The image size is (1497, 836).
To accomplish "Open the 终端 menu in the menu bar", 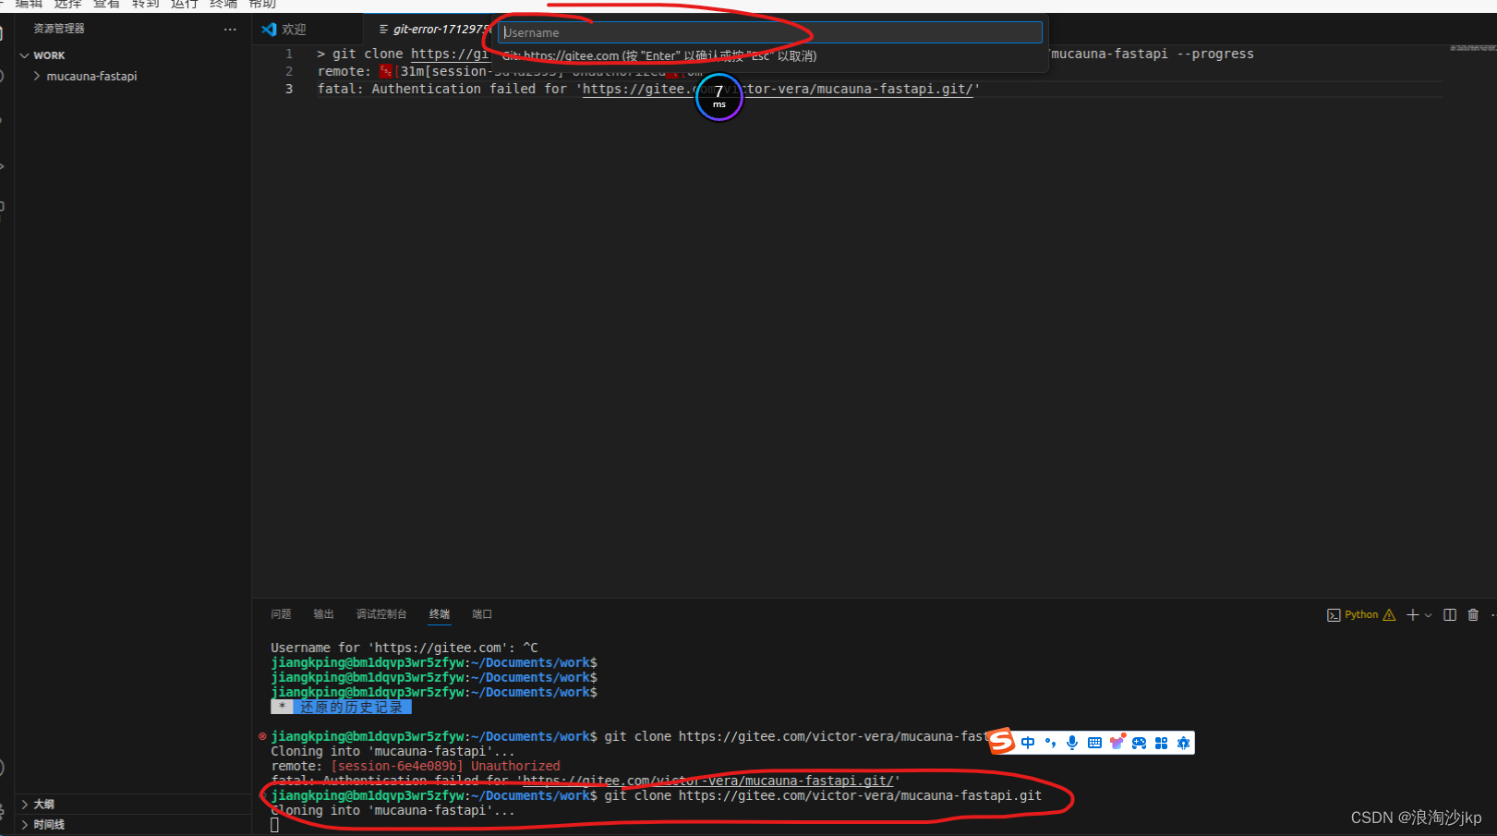I will click(222, 5).
